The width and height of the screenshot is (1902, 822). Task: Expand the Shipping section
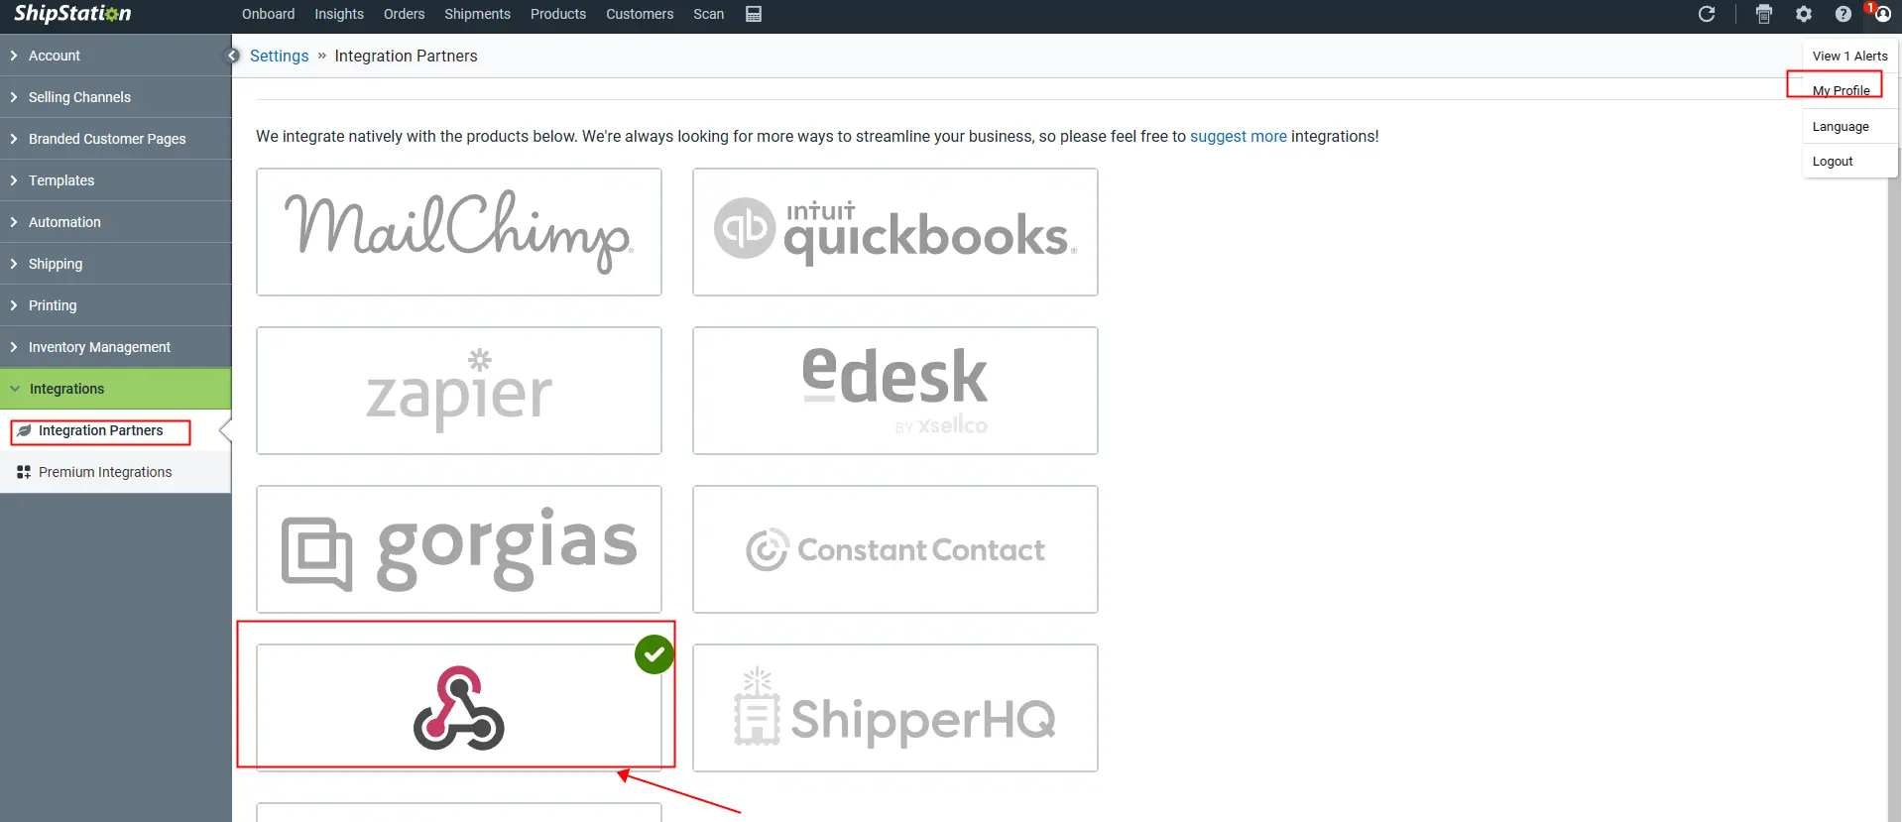pos(115,264)
